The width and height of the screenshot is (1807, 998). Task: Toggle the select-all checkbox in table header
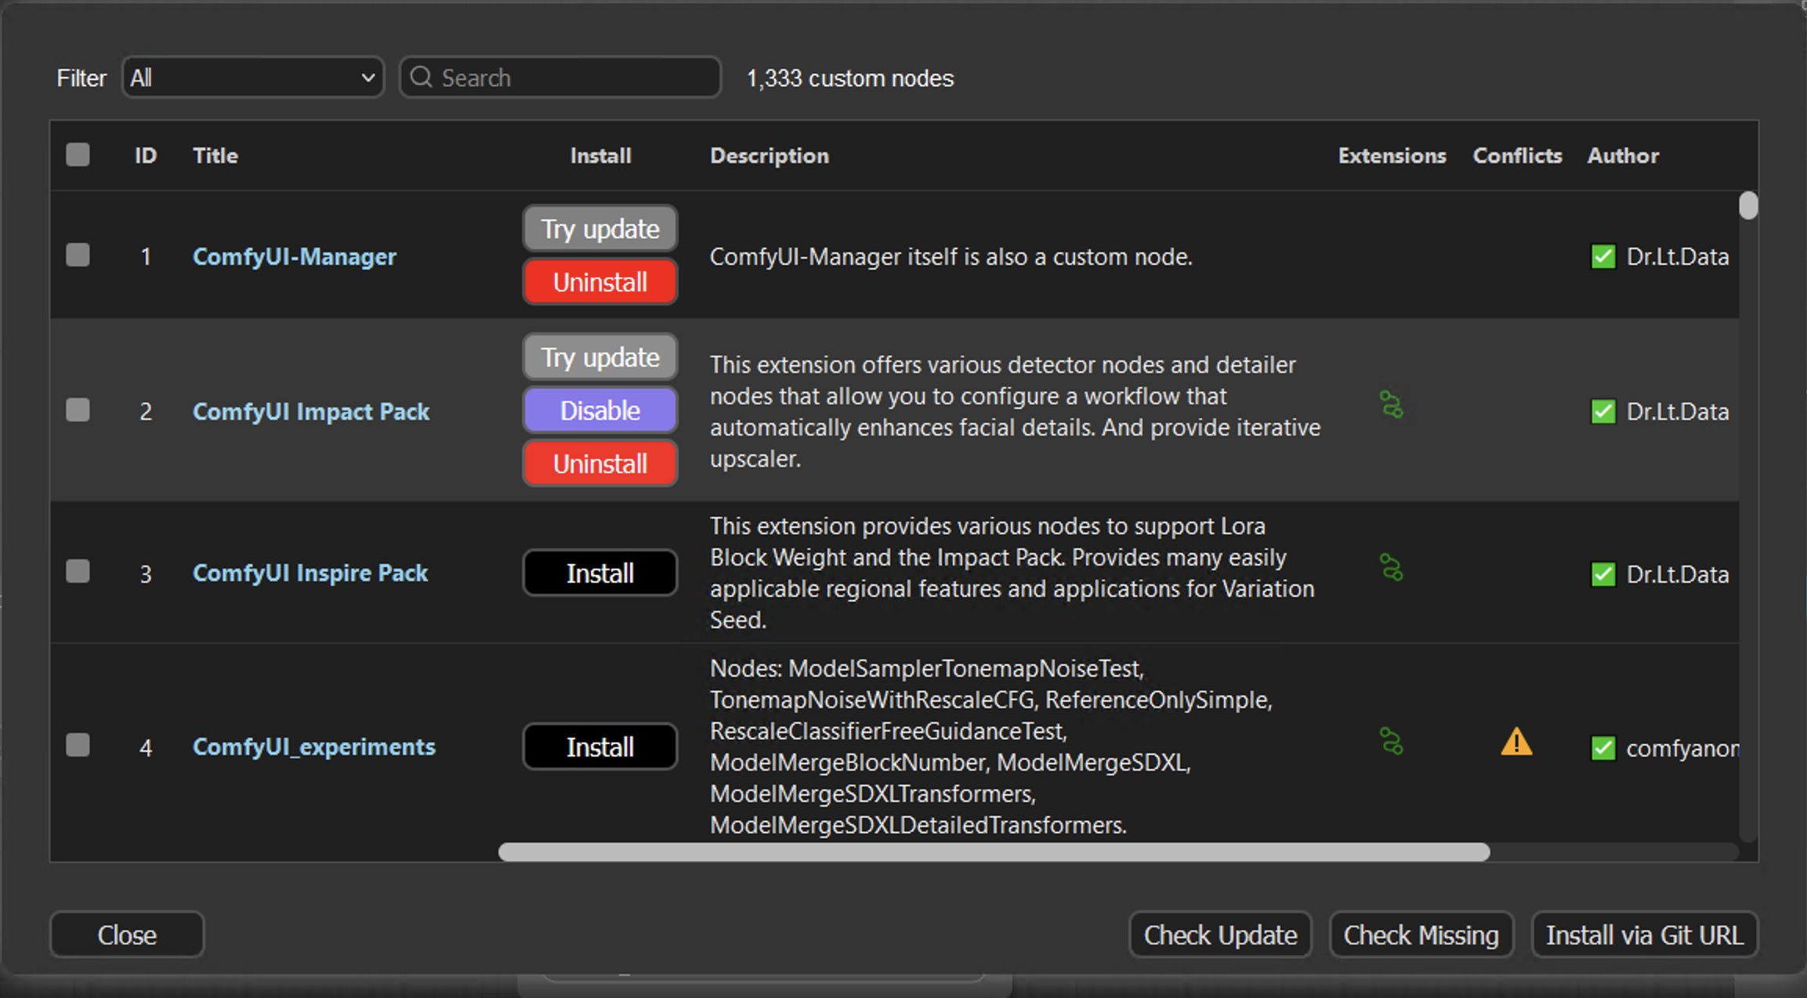click(x=78, y=154)
